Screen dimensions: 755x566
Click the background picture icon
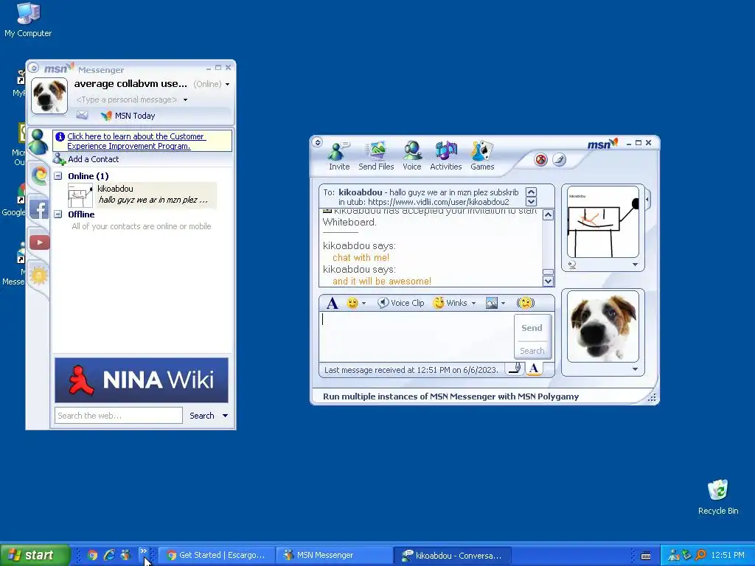click(x=492, y=303)
